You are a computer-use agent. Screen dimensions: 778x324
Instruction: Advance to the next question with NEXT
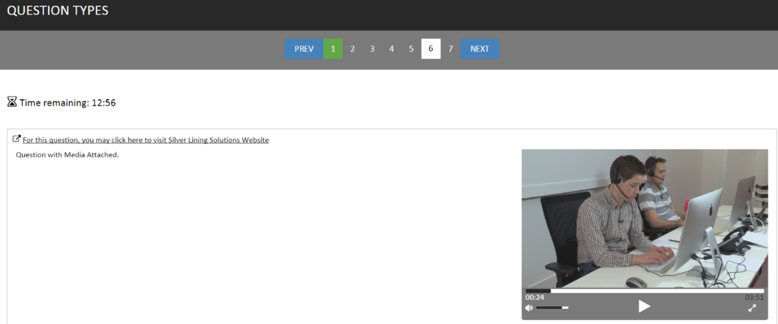tap(480, 49)
